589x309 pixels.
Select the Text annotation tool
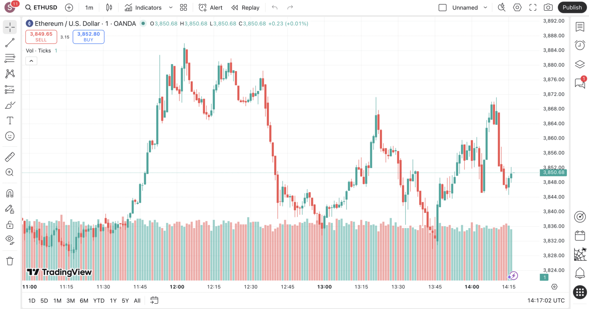point(9,120)
